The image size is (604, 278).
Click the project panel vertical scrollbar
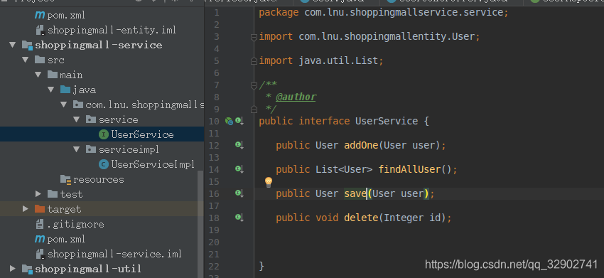pyautogui.click(x=200, y=224)
